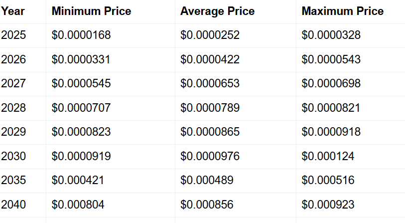The image size is (405, 223).
Task: Click the 2029 minimum price $0.0000823
Action: pos(81,132)
